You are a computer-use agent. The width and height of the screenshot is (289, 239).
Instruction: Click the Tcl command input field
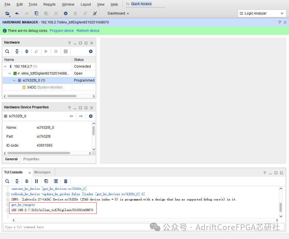pyautogui.click(x=144, y=227)
